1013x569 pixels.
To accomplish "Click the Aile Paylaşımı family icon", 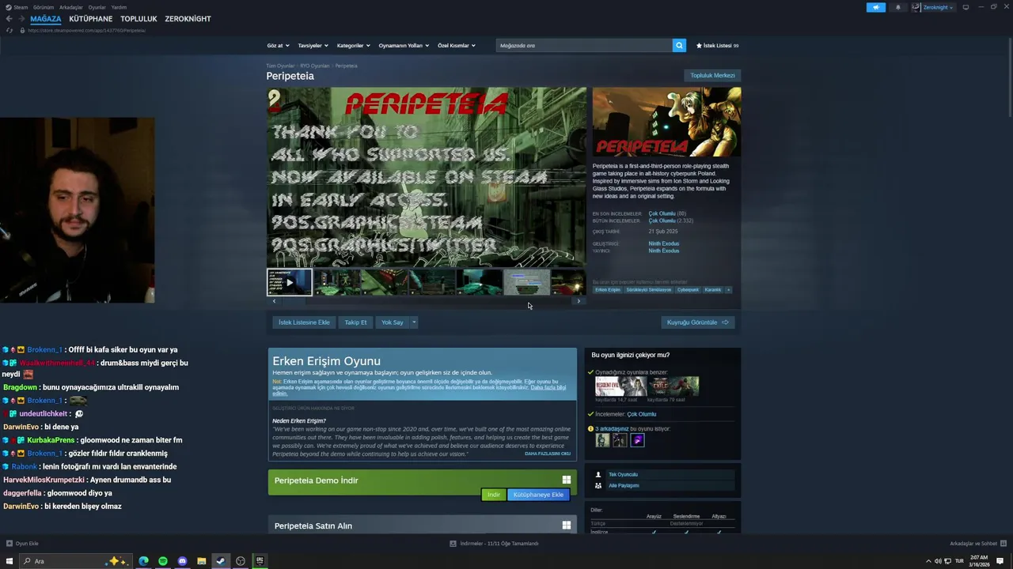I will click(598, 485).
